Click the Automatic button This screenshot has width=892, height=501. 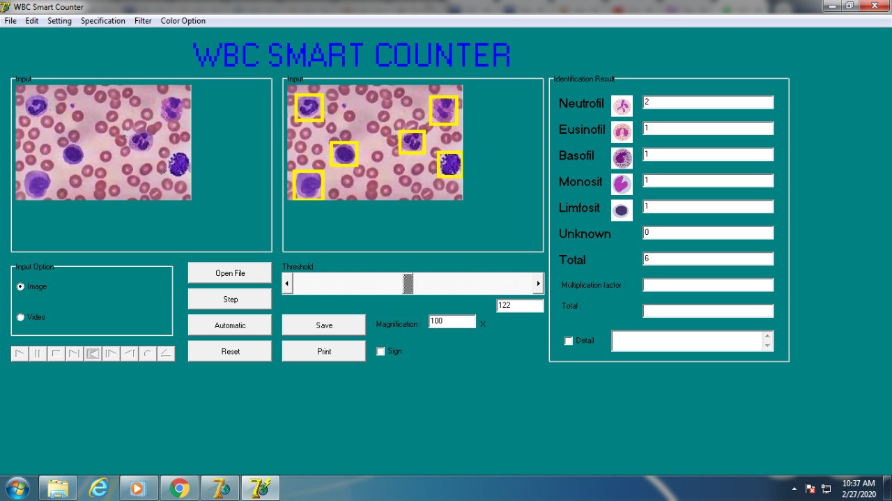[x=229, y=325]
